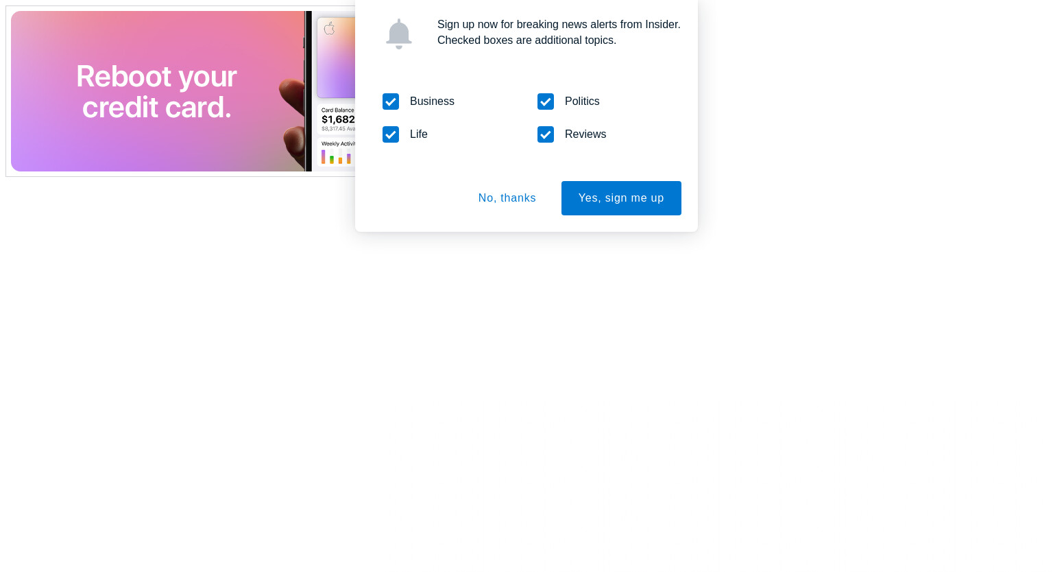Toggle the Reviews topic checkbox
This screenshot has width=1053, height=572.
pyautogui.click(x=546, y=134)
